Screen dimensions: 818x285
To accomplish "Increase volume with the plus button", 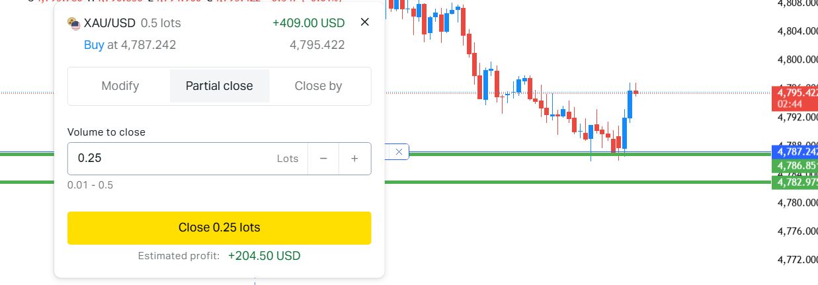I will click(354, 159).
